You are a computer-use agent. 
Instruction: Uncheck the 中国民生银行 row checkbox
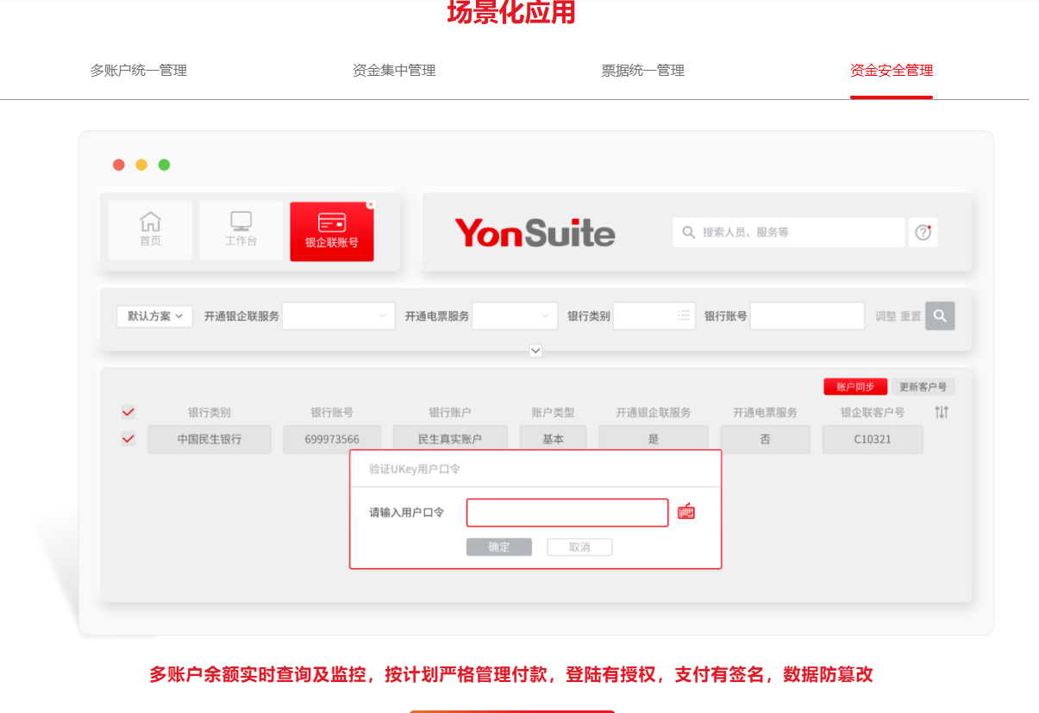[x=128, y=439]
